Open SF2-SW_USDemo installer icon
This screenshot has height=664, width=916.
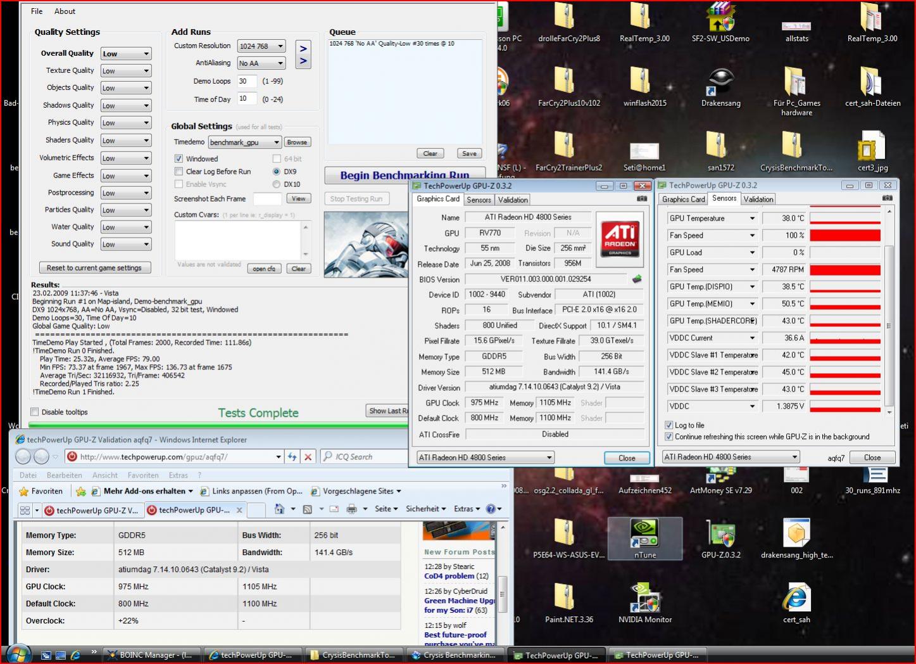pyautogui.click(x=720, y=22)
